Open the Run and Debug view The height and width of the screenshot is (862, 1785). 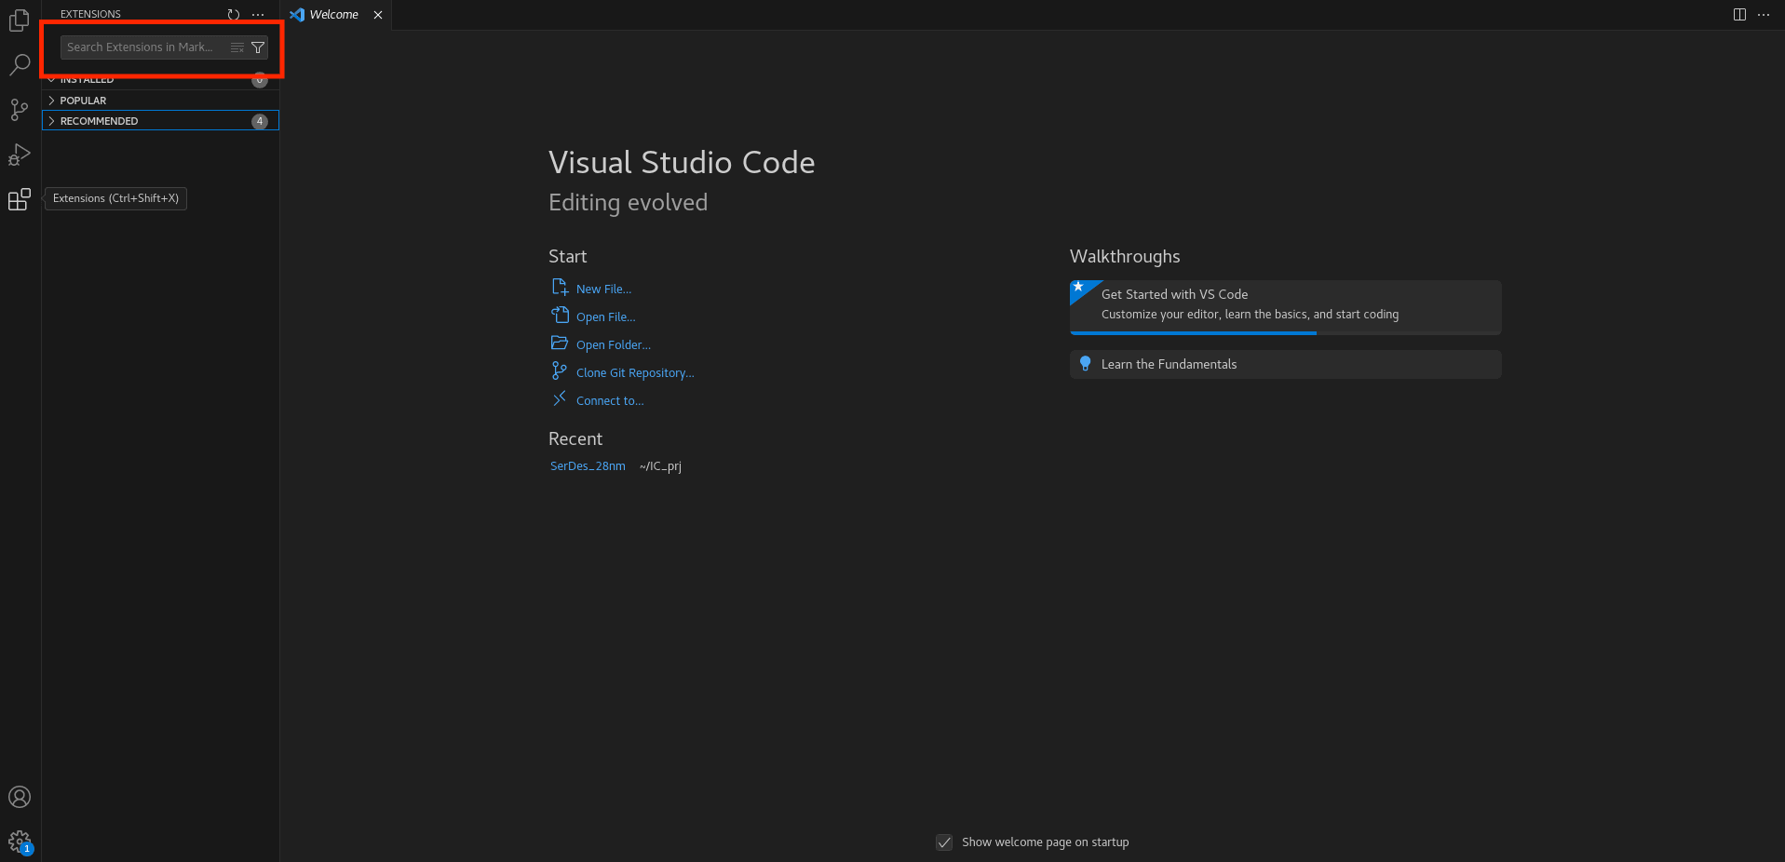[20, 155]
